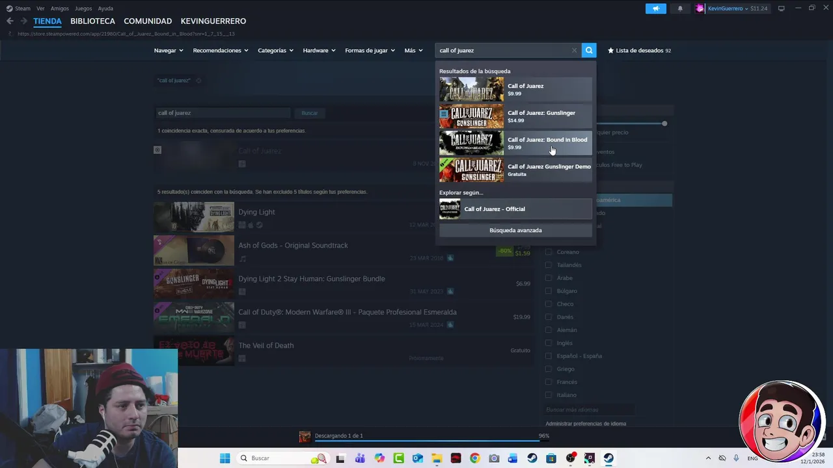Open the Steam announcements megaphone button
This screenshot has height=468, width=833.
pos(656,8)
